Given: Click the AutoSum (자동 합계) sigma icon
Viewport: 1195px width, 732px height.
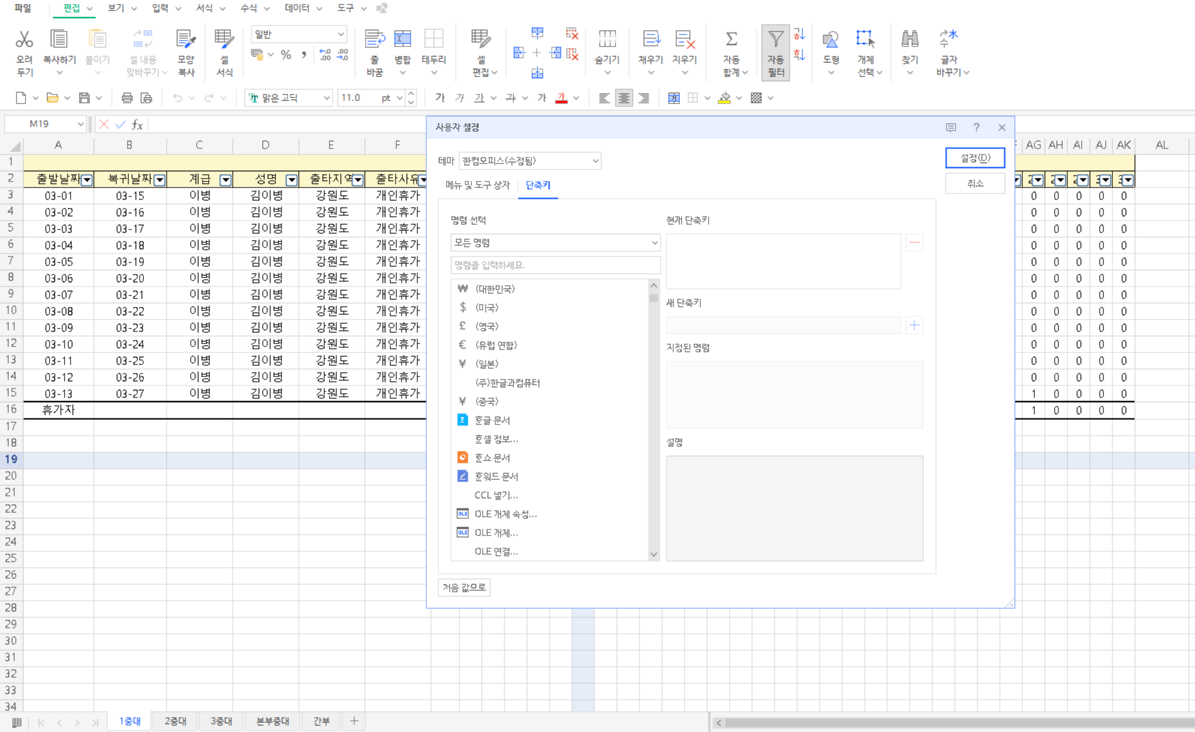Looking at the screenshot, I should point(731,39).
